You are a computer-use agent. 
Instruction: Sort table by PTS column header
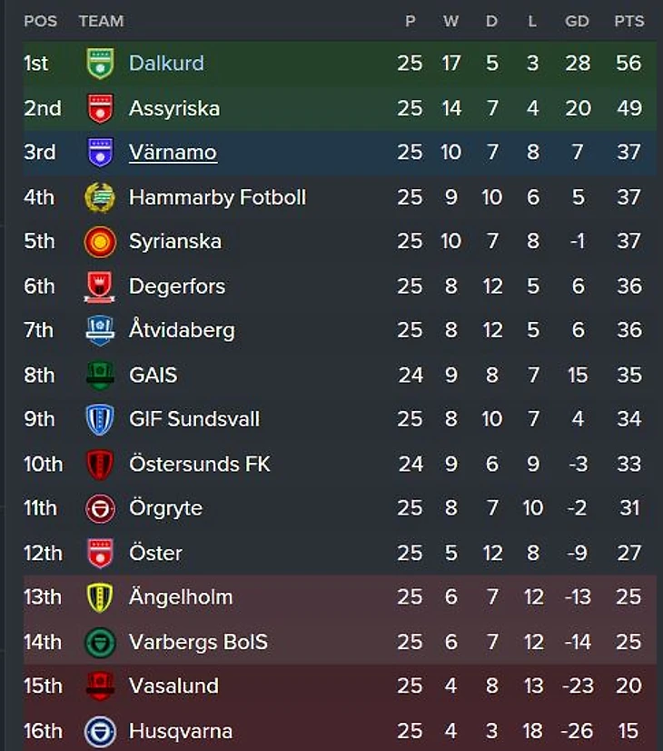[x=628, y=21]
